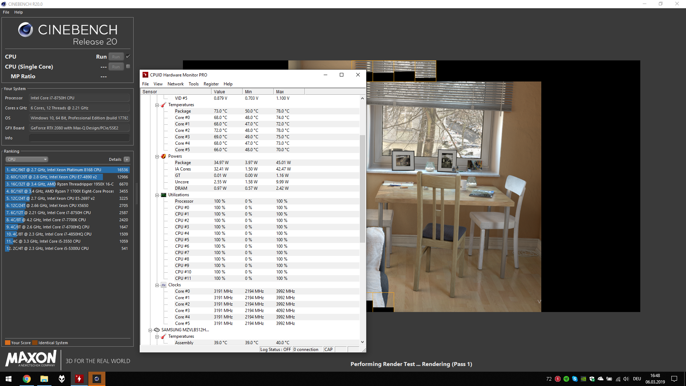Collapse the Temperatures tree node
This screenshot has height=386, width=686.
(x=157, y=105)
